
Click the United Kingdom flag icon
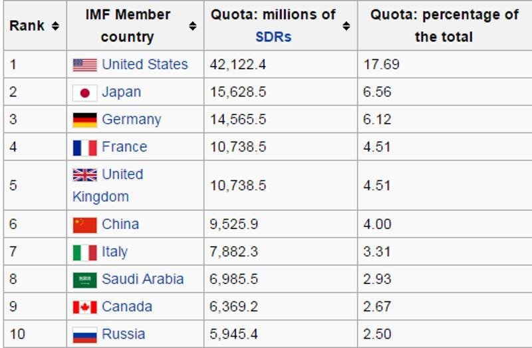click(x=85, y=175)
